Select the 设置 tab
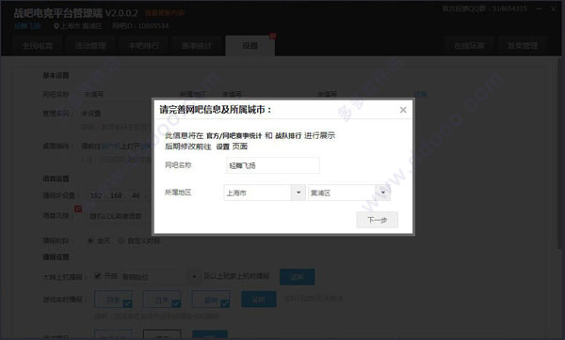Screen dimensions: 565x340 point(250,46)
